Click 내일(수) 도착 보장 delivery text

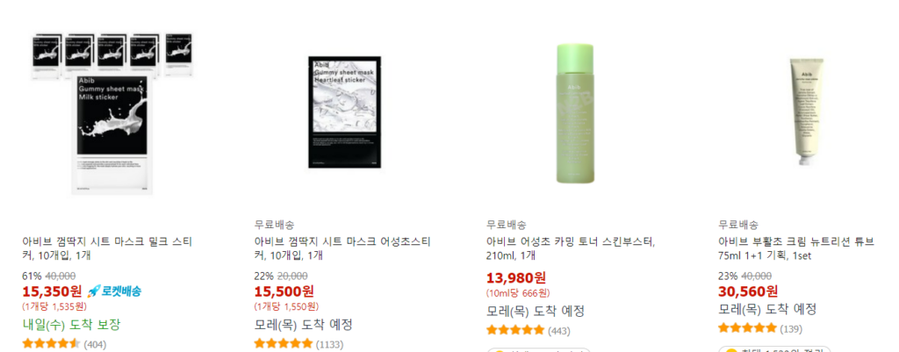pyautogui.click(x=72, y=325)
